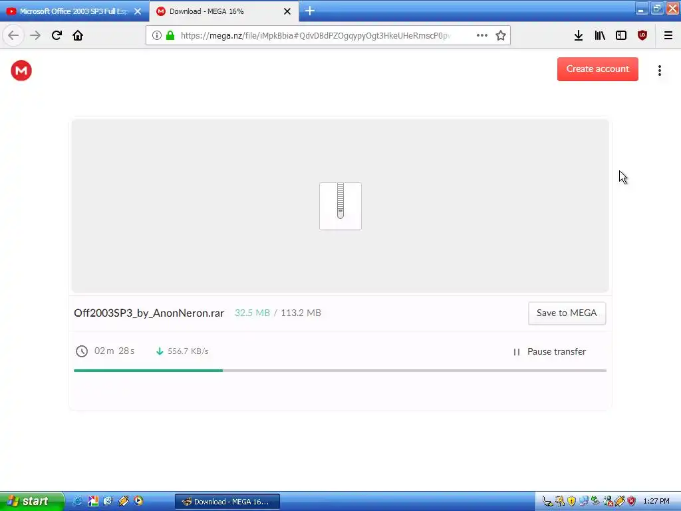
Task: Close the Download - MEGA tab
Action: click(x=287, y=11)
